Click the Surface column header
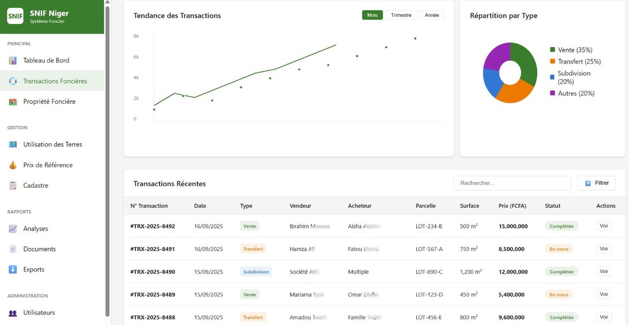Screen dimensions: 629x325 470,206
